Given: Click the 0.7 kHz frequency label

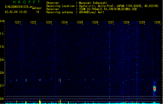Looking at the screenshot, I should pyautogui.click(x=2, y=86).
